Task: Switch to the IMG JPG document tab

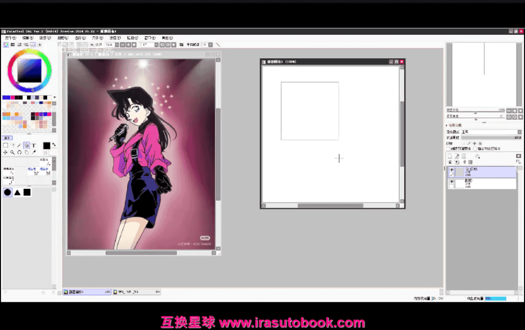Action: [136, 292]
